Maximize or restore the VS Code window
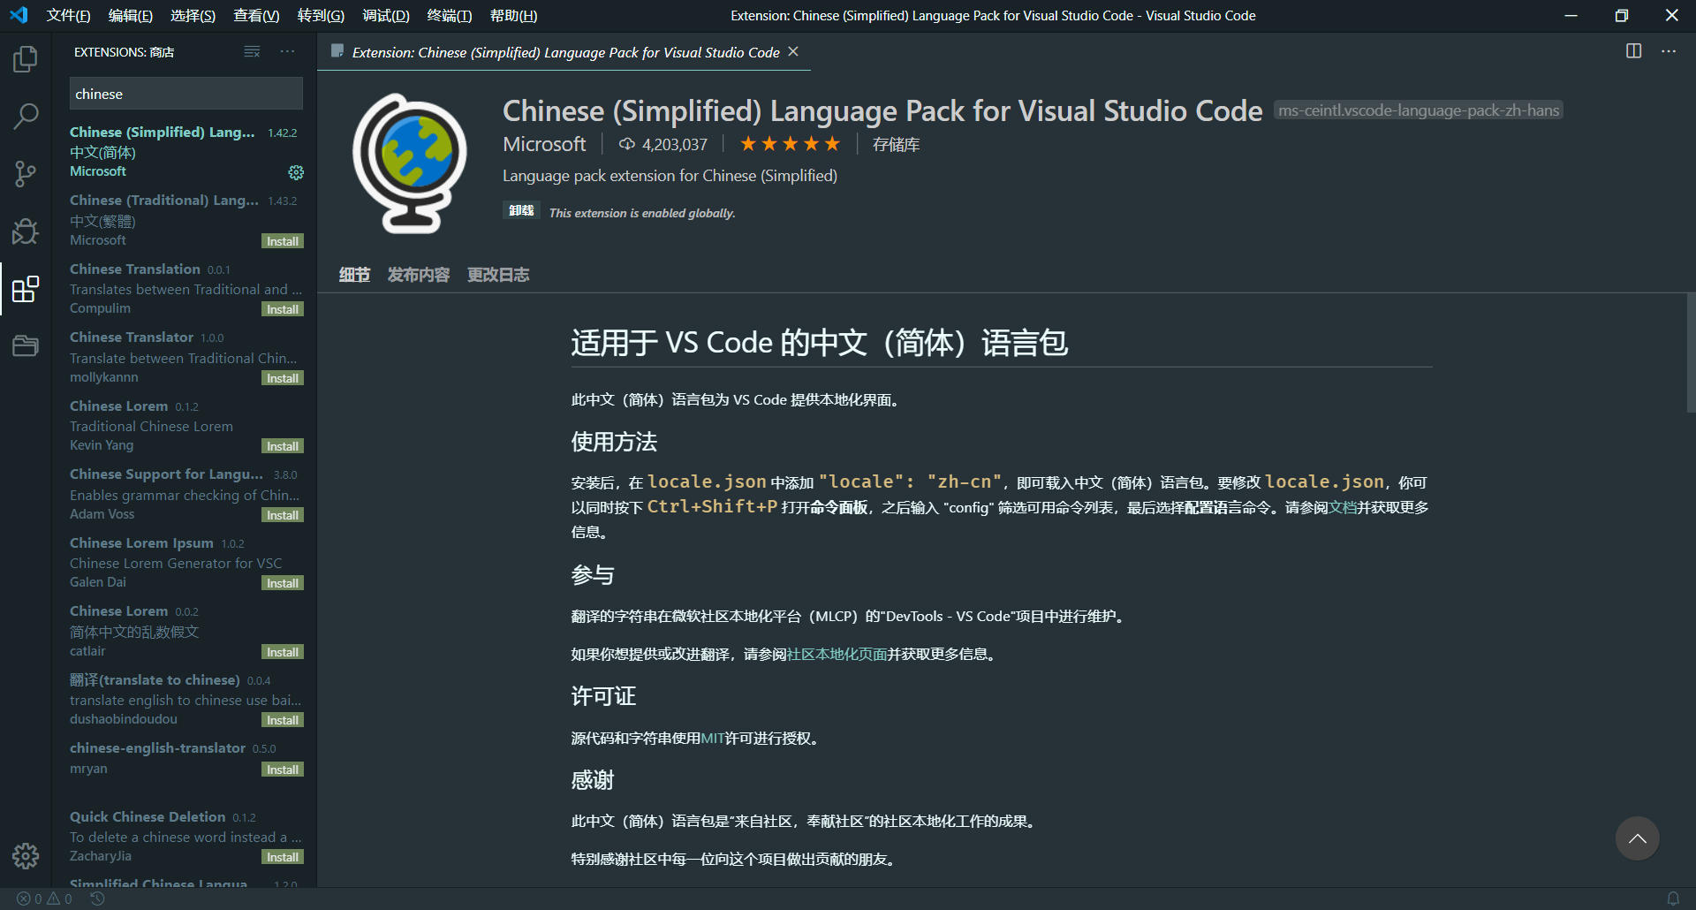This screenshot has width=1696, height=910. 1621,16
